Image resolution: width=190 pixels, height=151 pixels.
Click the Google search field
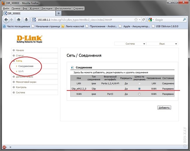pos(168,20)
